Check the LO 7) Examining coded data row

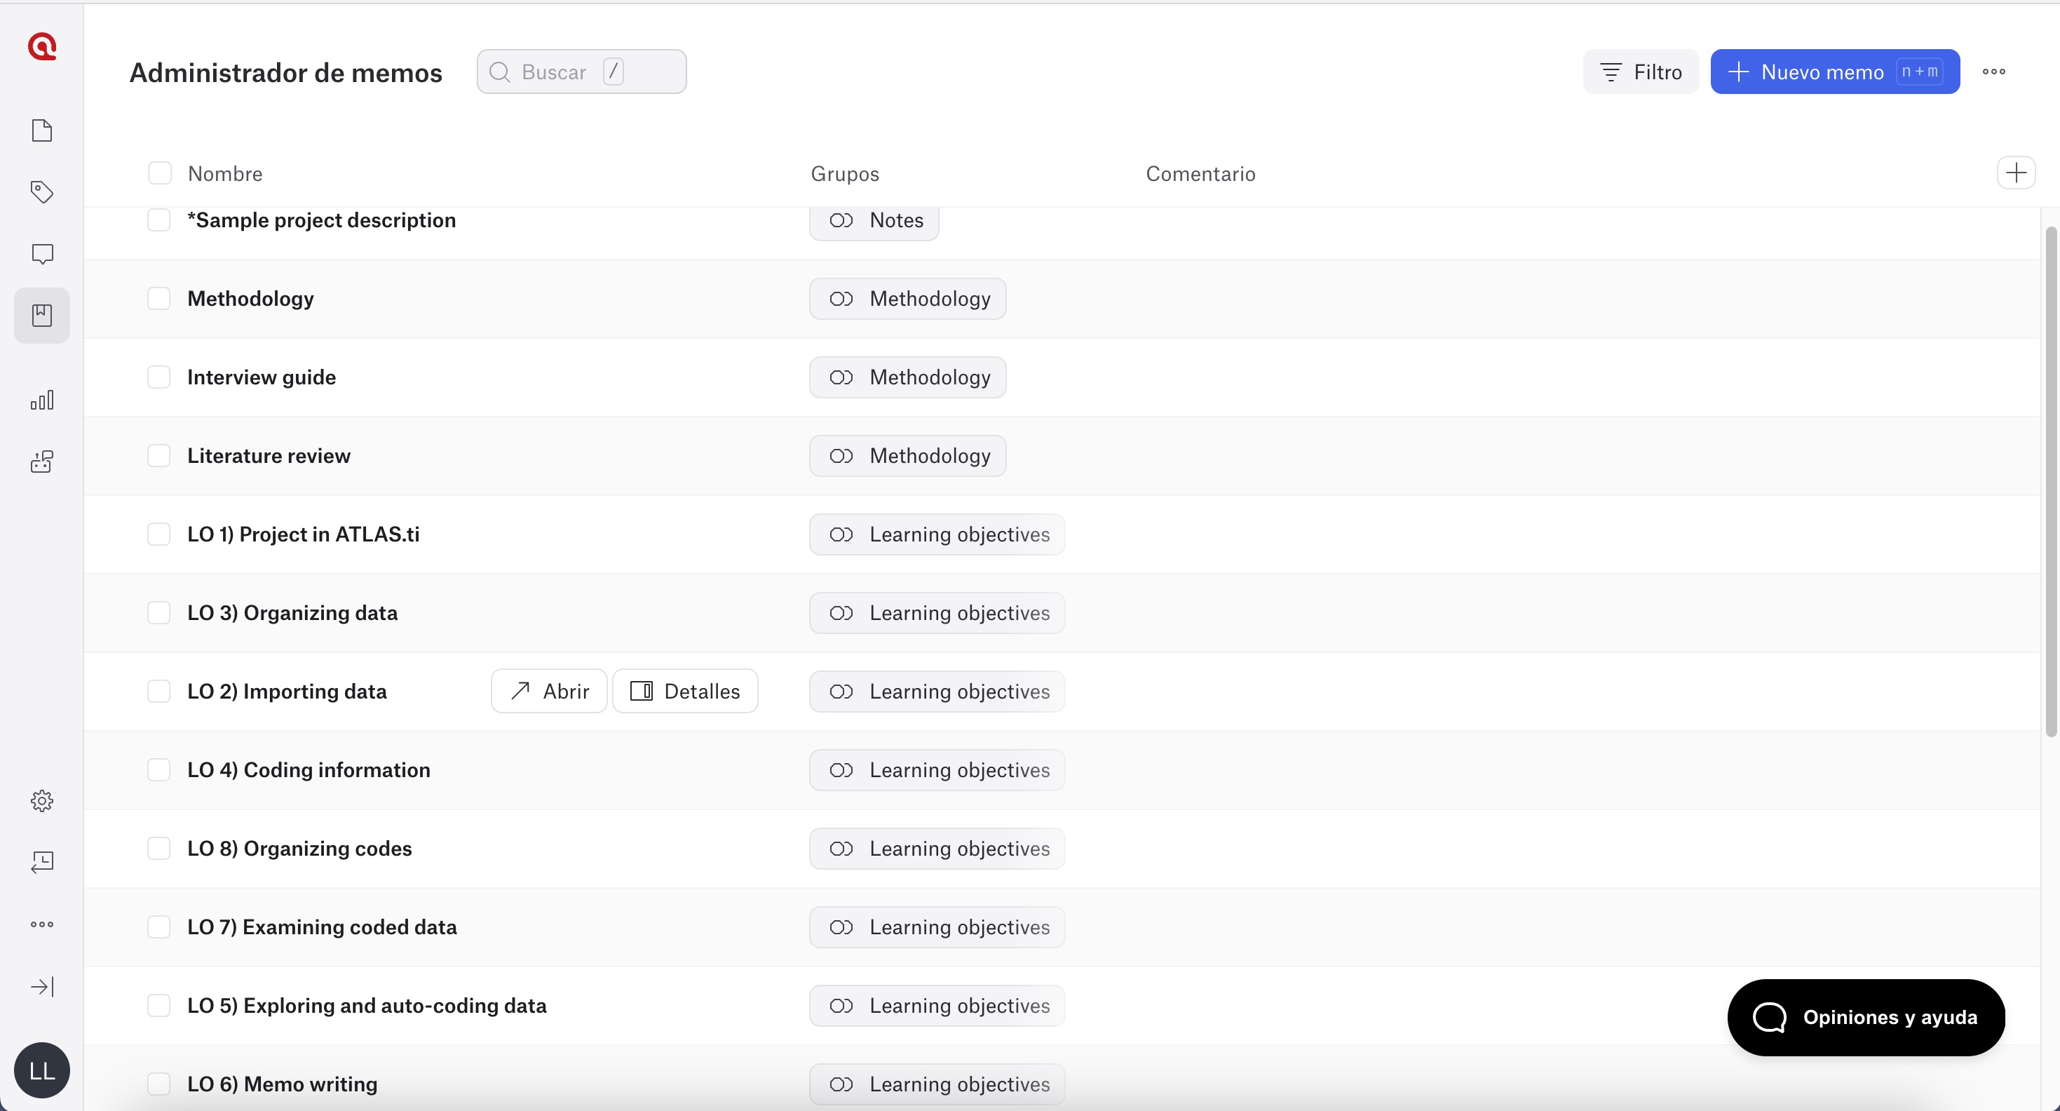point(159,927)
